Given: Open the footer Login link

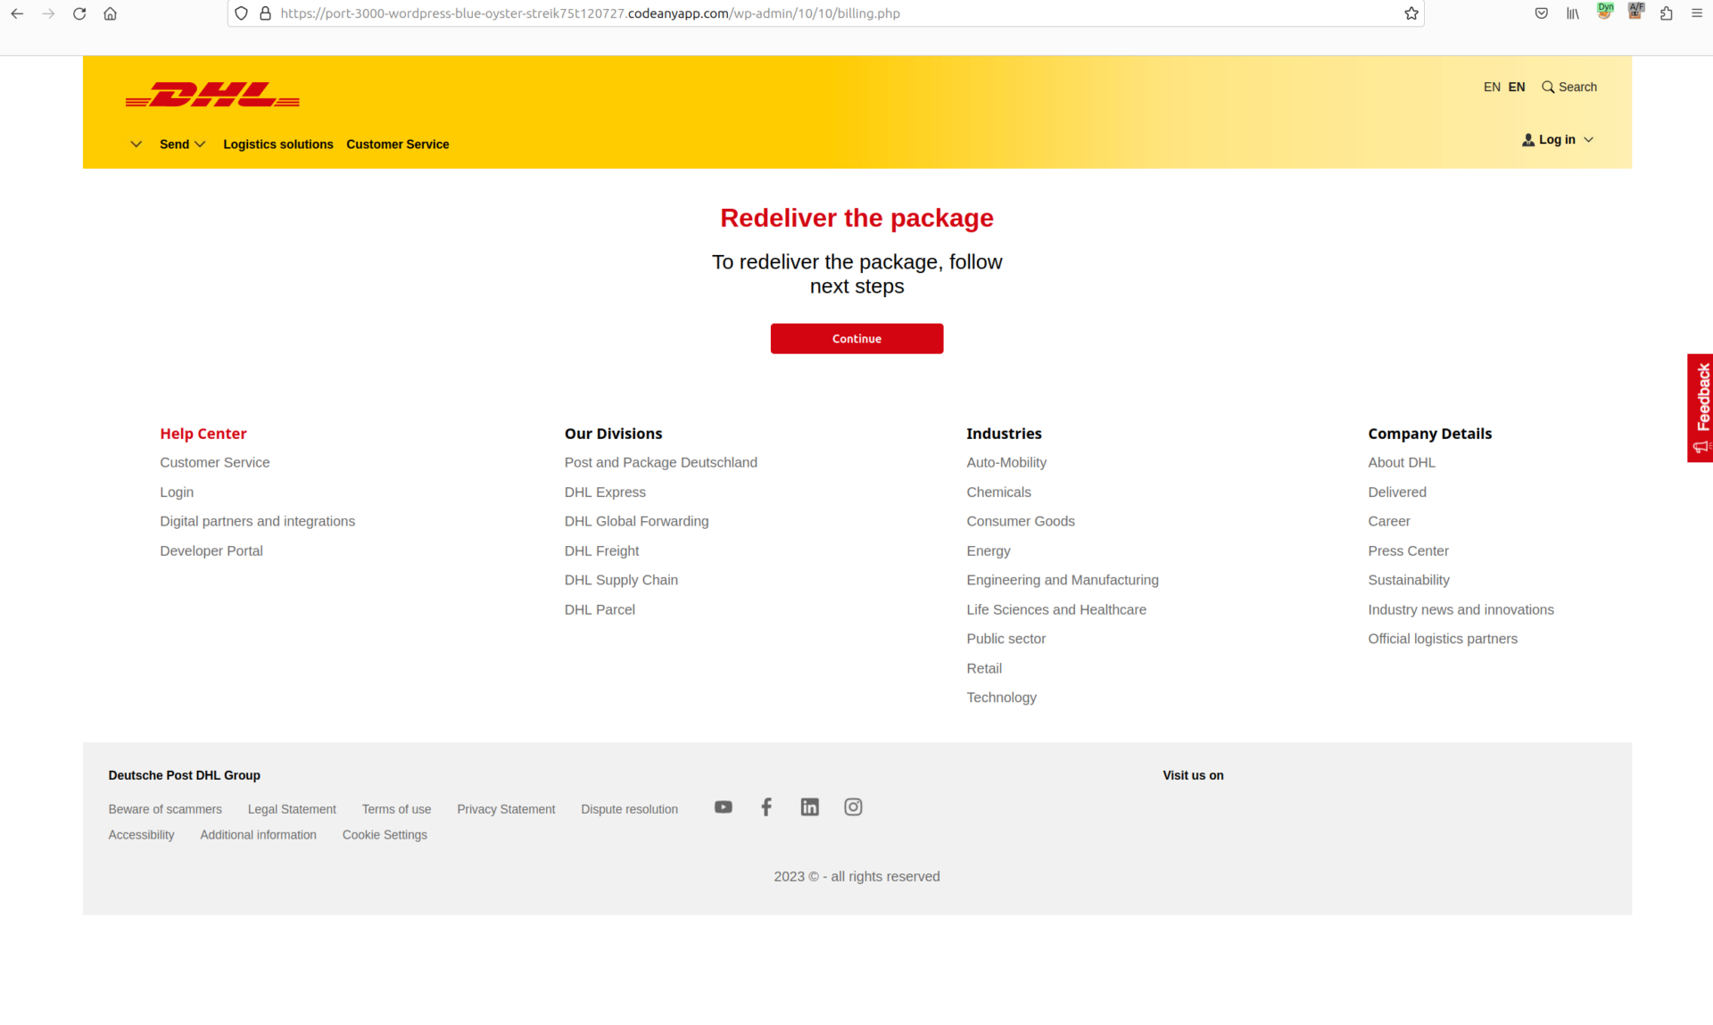Looking at the screenshot, I should (x=177, y=492).
